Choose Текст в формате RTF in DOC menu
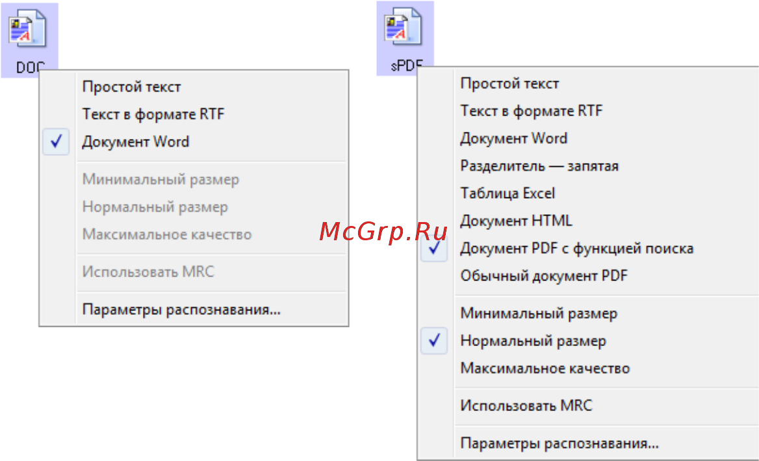This screenshot has width=759, height=461. point(194,114)
